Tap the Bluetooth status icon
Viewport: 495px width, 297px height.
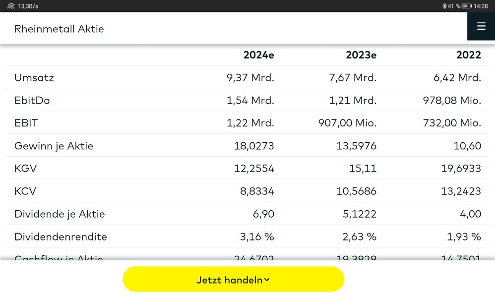pos(444,6)
